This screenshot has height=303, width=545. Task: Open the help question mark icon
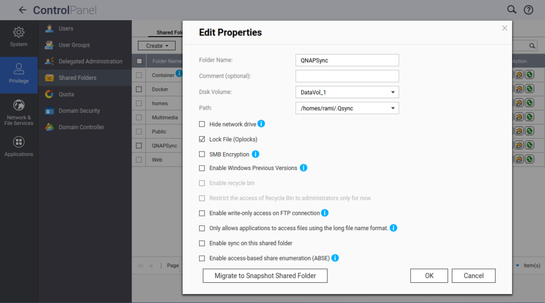[x=528, y=10]
